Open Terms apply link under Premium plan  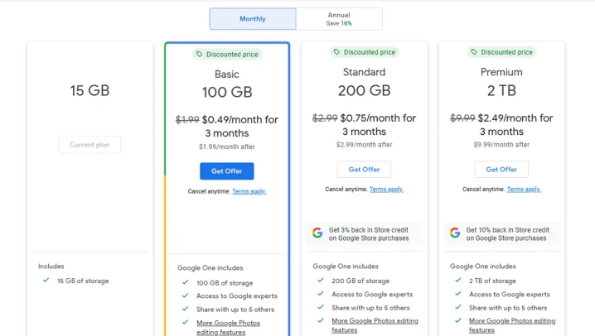pos(524,190)
